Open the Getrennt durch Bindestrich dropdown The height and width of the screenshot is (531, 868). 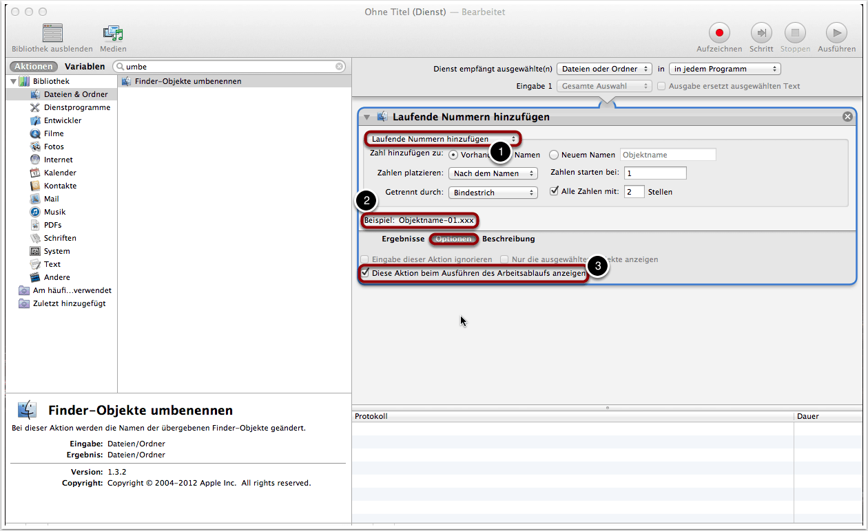pyautogui.click(x=493, y=193)
